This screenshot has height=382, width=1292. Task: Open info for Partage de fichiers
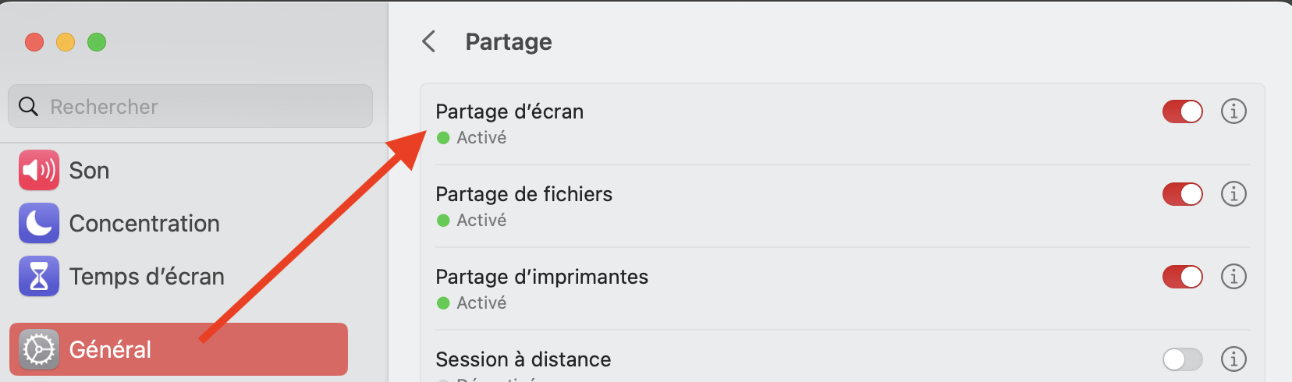point(1233,194)
